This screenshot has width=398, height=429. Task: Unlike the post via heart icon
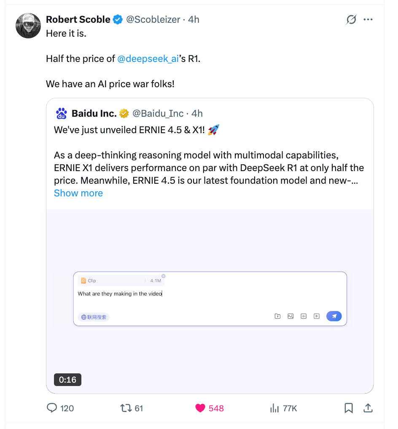(x=200, y=408)
